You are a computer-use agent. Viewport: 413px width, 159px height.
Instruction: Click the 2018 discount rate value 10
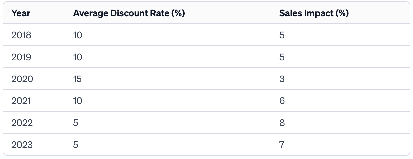(x=78, y=35)
